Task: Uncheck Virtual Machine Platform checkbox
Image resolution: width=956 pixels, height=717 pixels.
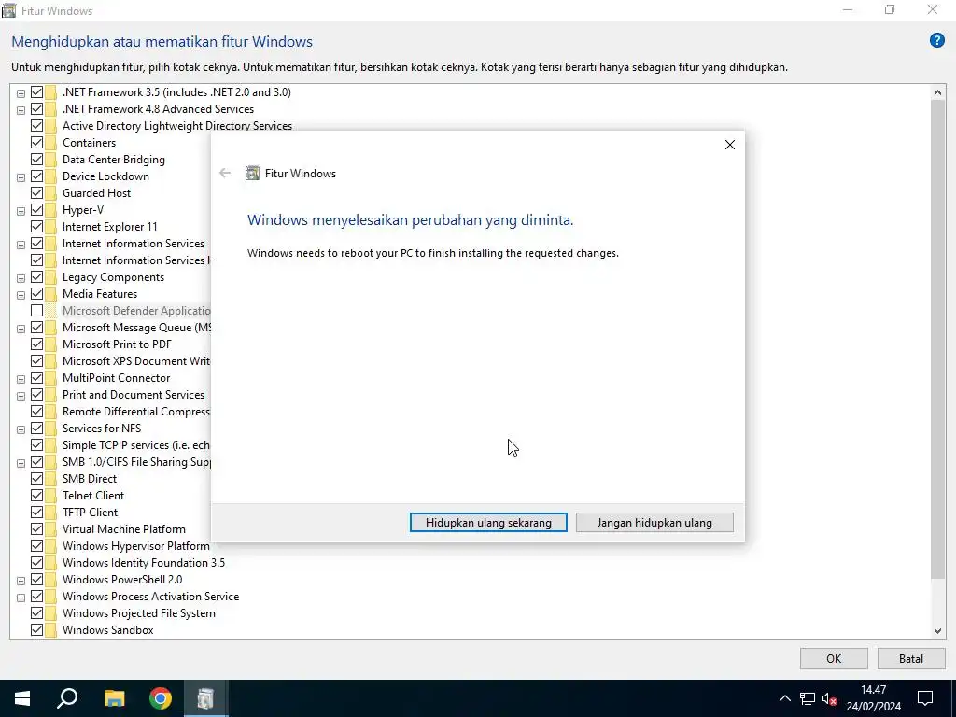Action: [x=36, y=529]
